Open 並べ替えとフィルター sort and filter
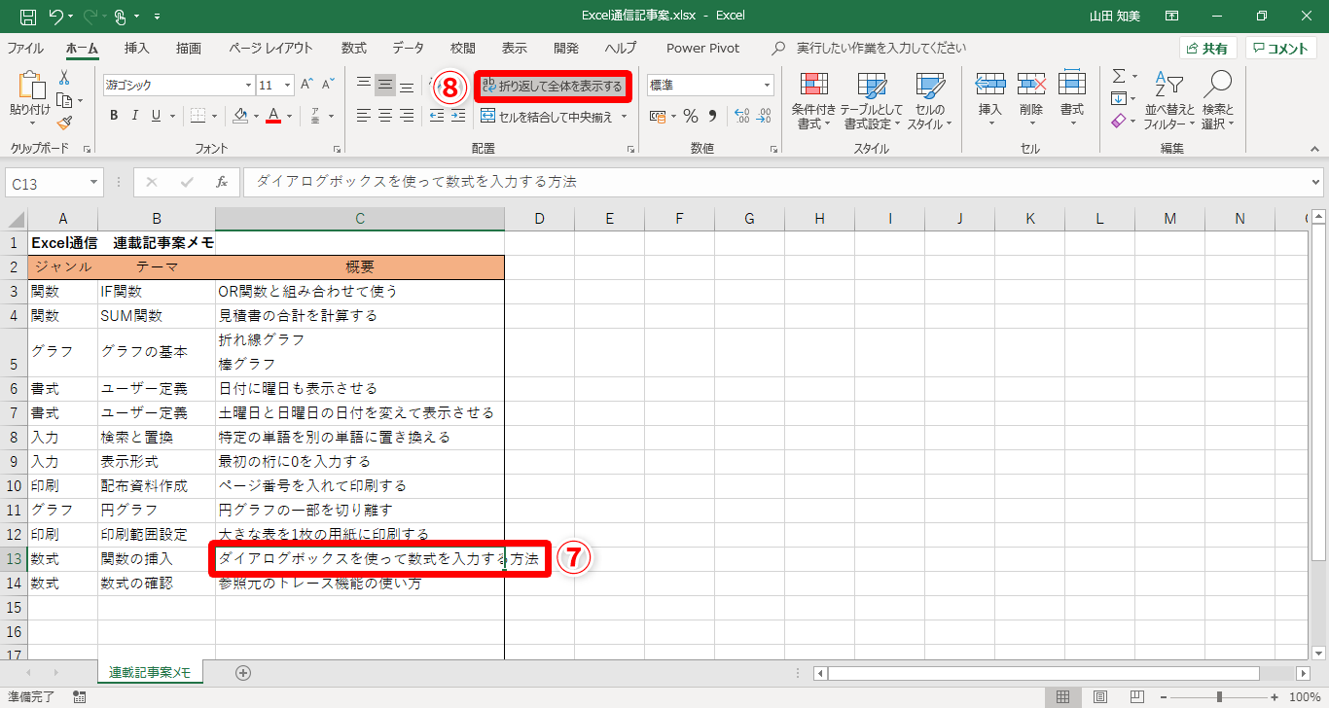 tap(1169, 101)
